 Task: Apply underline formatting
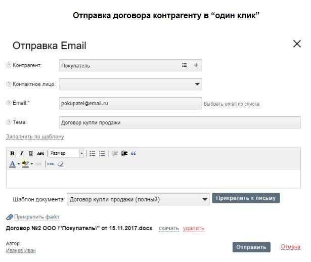31,153
